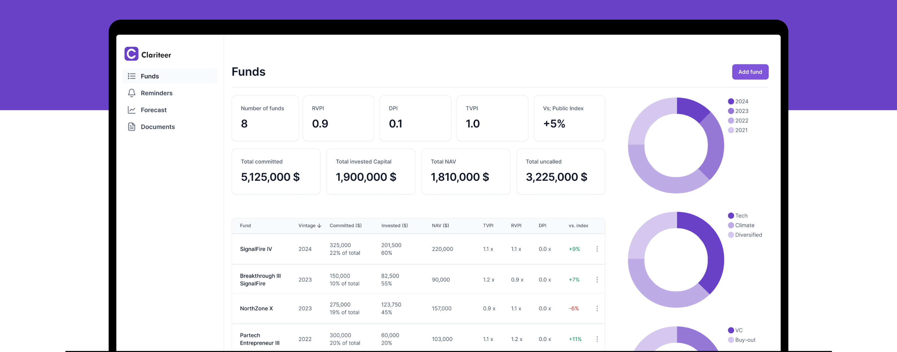Click the Reminders bell icon
The height and width of the screenshot is (352, 897).
click(132, 93)
